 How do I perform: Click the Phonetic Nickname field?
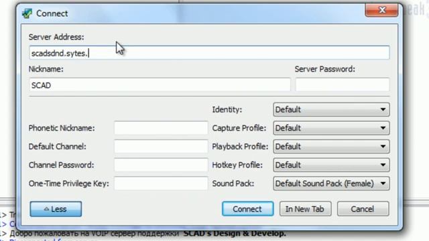(161, 128)
